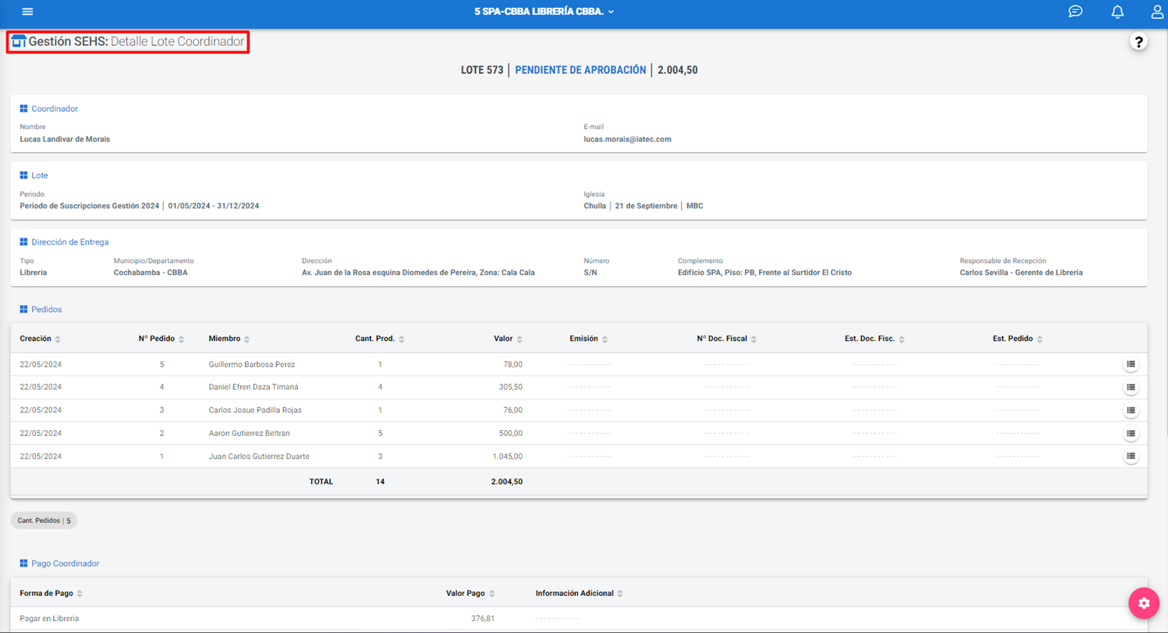The height and width of the screenshot is (633, 1168).
Task: Sort orders by Miembro column
Action: (229, 339)
